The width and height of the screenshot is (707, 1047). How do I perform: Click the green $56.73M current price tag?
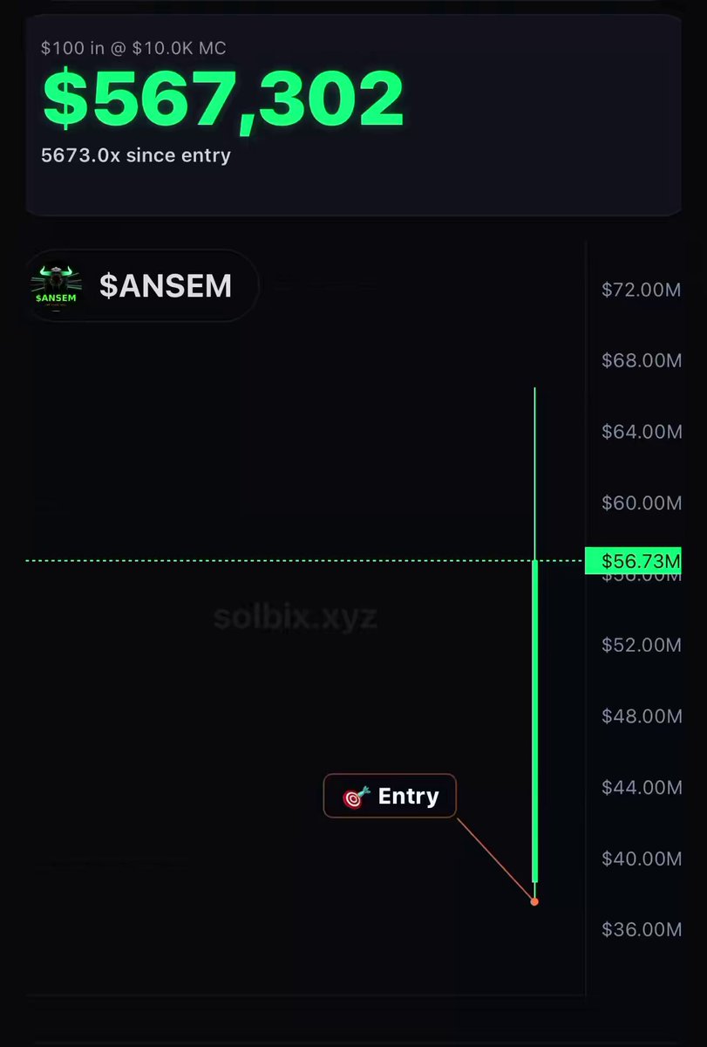[632, 560]
